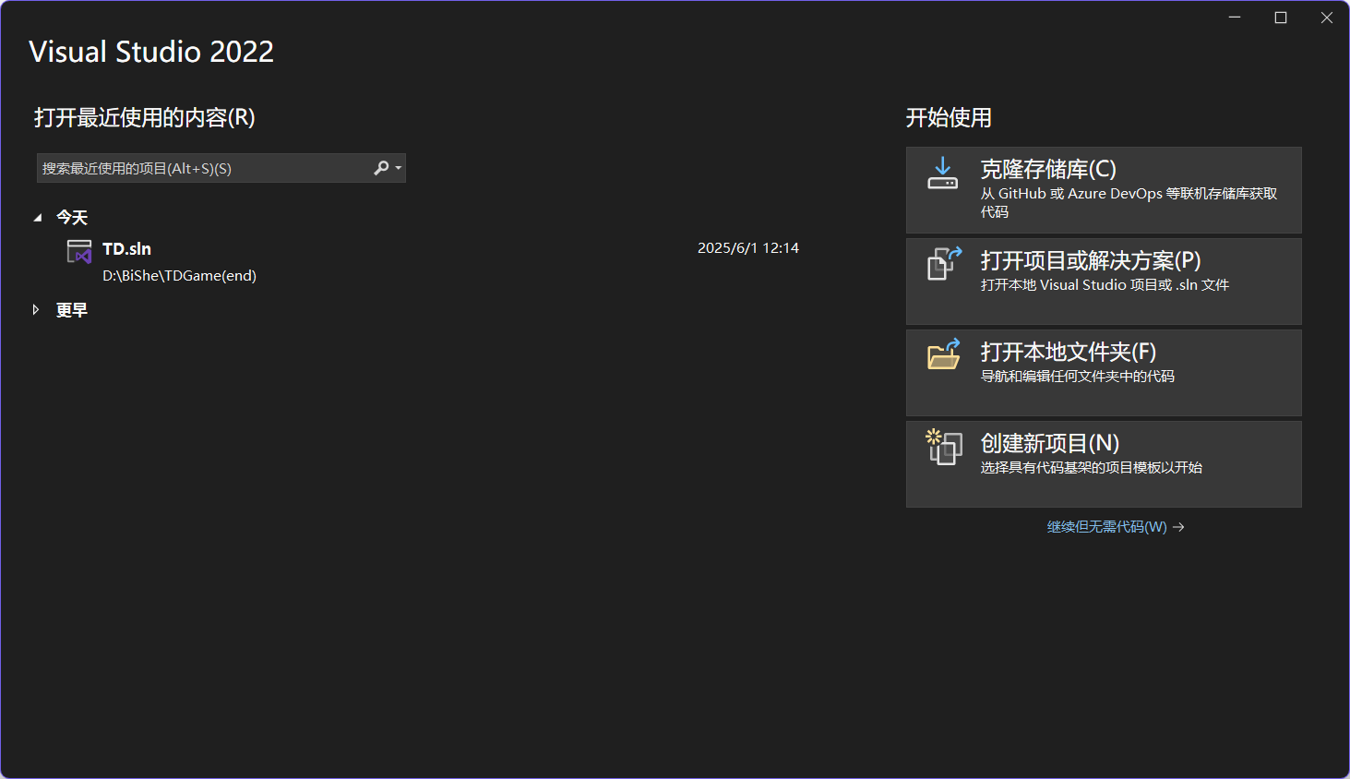Click the D:\BiShe\TDGame(end) path text

pyautogui.click(x=179, y=276)
